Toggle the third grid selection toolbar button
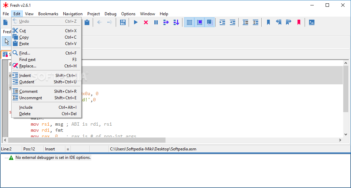 pos(210,22)
